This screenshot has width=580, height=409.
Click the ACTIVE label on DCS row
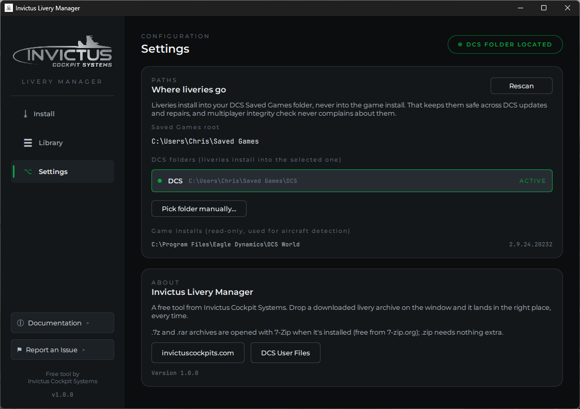coord(532,181)
